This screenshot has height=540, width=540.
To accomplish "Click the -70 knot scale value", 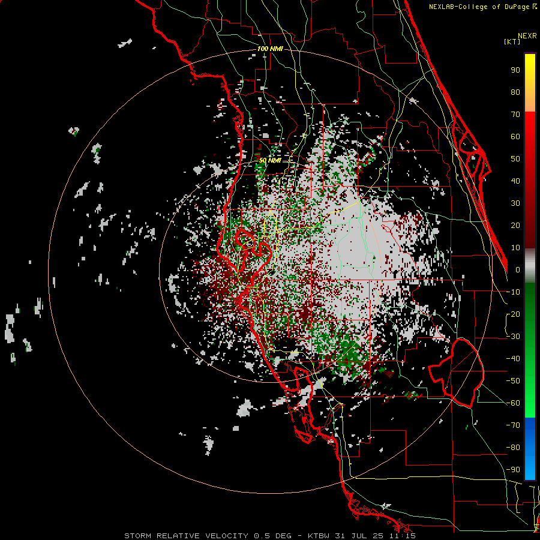I will point(513,425).
